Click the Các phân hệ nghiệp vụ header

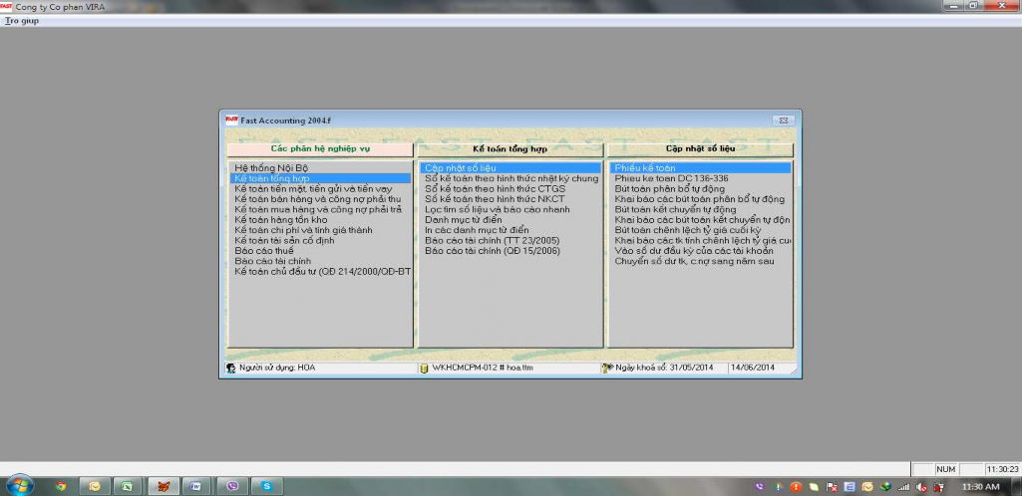320,148
